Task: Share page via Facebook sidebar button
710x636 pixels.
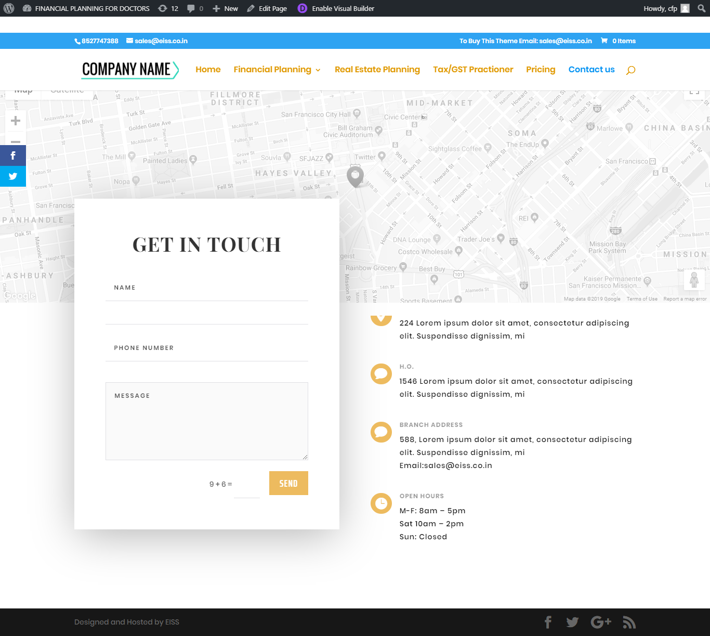Action: (13, 155)
